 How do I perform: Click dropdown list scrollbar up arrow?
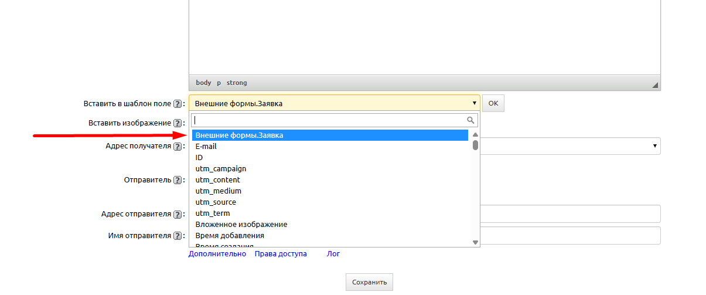(475, 135)
